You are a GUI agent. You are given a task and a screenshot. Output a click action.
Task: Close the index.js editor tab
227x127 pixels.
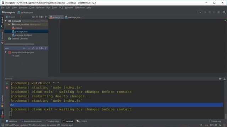click(x=62, y=17)
